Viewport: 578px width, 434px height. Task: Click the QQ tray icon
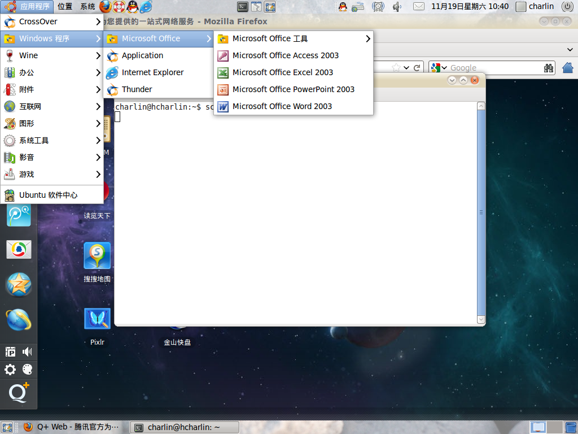pyautogui.click(x=343, y=6)
